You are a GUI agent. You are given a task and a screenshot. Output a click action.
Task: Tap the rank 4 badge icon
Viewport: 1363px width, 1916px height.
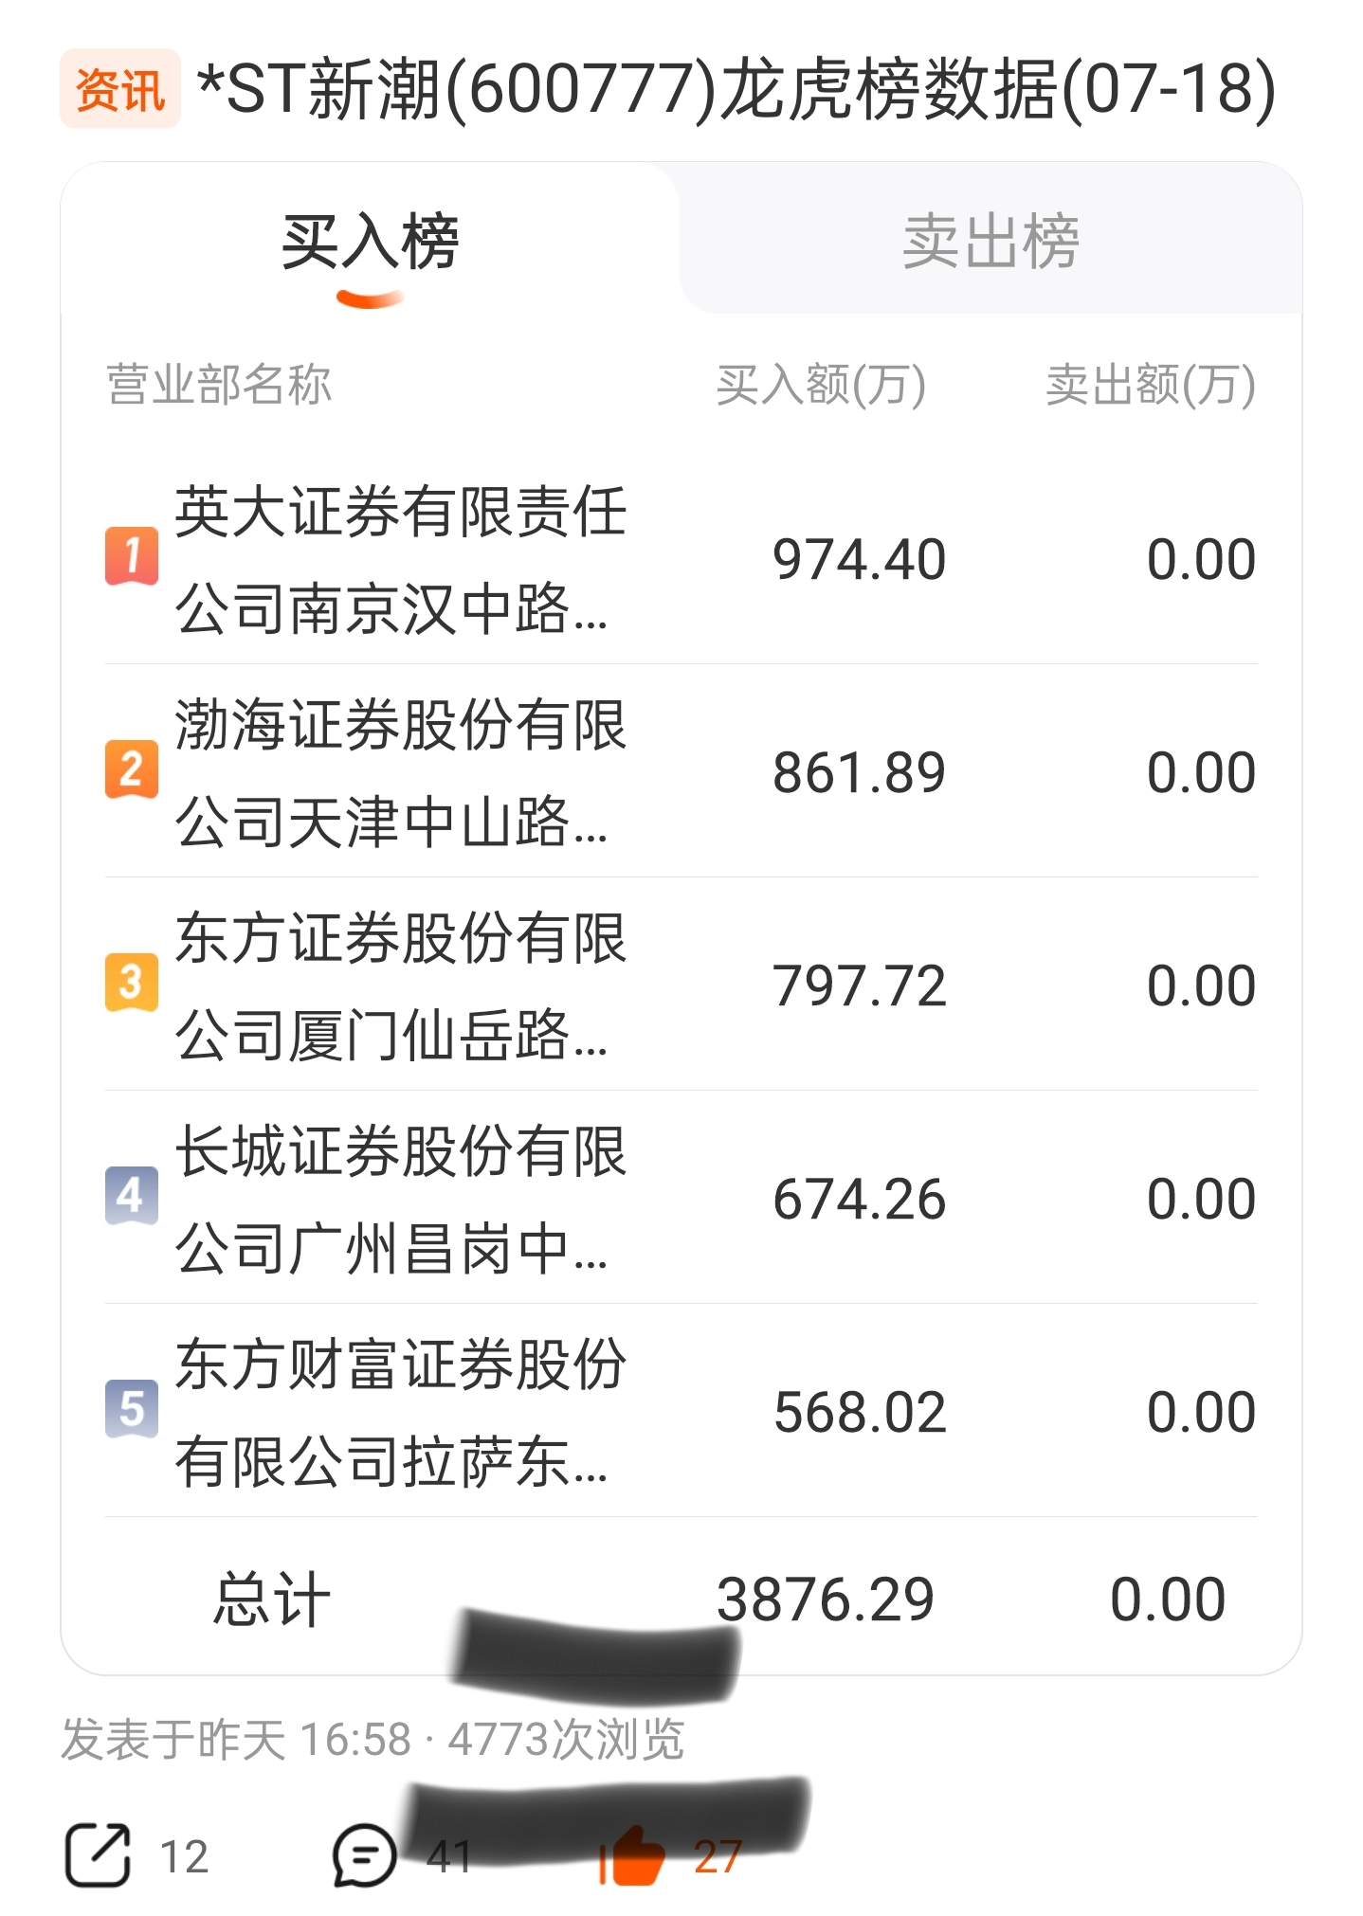click(132, 1196)
